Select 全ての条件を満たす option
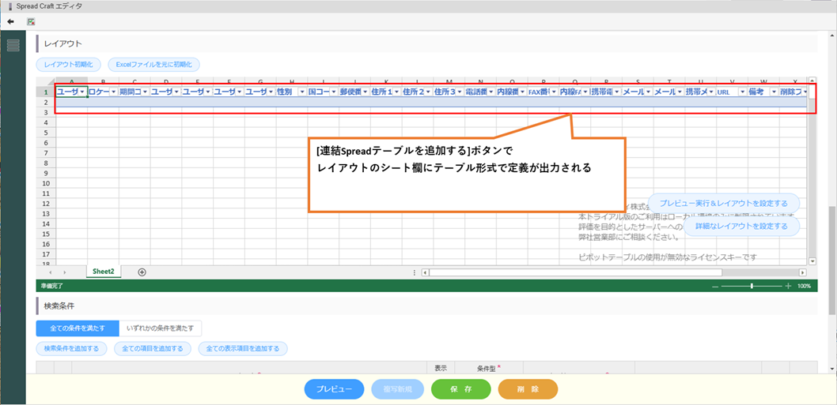Image resolution: width=837 pixels, height=405 pixels. 78,328
